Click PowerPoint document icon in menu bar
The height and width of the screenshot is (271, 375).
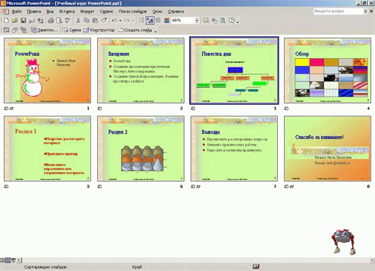[x=5, y=11]
